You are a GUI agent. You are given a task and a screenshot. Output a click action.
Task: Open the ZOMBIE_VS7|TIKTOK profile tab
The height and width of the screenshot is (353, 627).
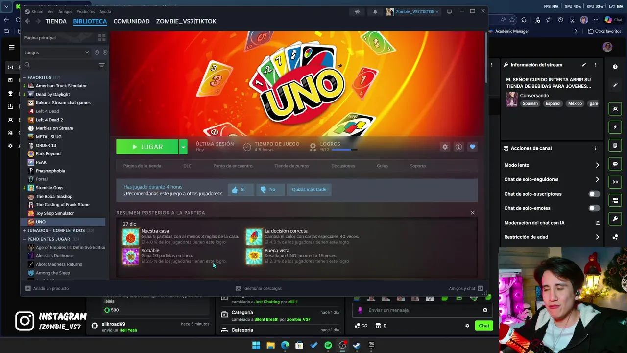[186, 21]
